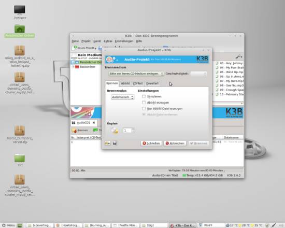Click the weather temperature applet in system tray
This screenshot has width=285, height=228.
245,225
